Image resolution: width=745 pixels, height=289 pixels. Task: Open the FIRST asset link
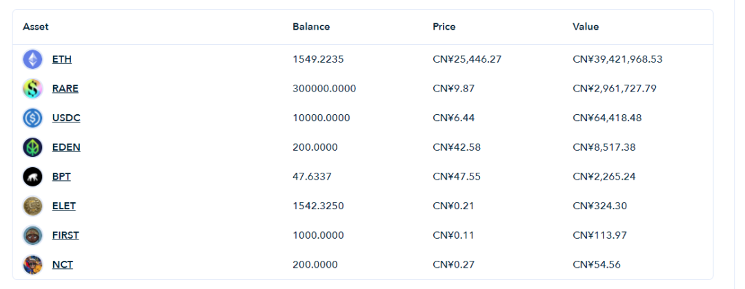[x=66, y=235]
